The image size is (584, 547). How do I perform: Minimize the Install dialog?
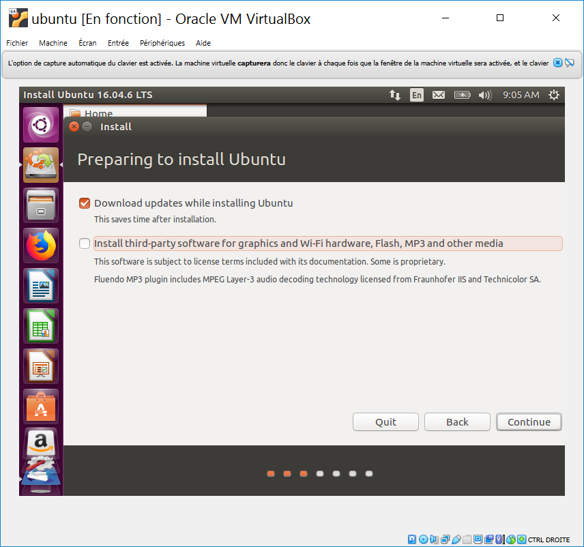tap(87, 127)
